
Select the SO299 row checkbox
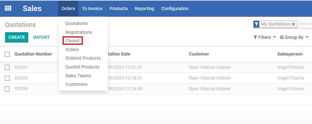(x=7, y=89)
